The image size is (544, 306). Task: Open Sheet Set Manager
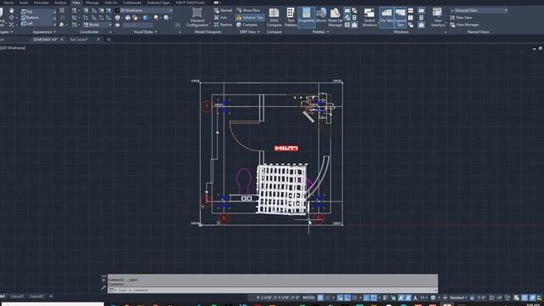(x=335, y=17)
